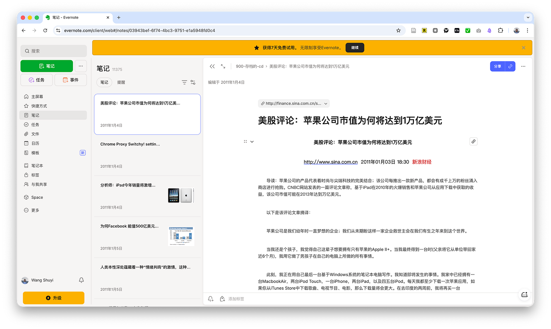Open more options next to new note button
Screen dimensions: 551x329
81,66
